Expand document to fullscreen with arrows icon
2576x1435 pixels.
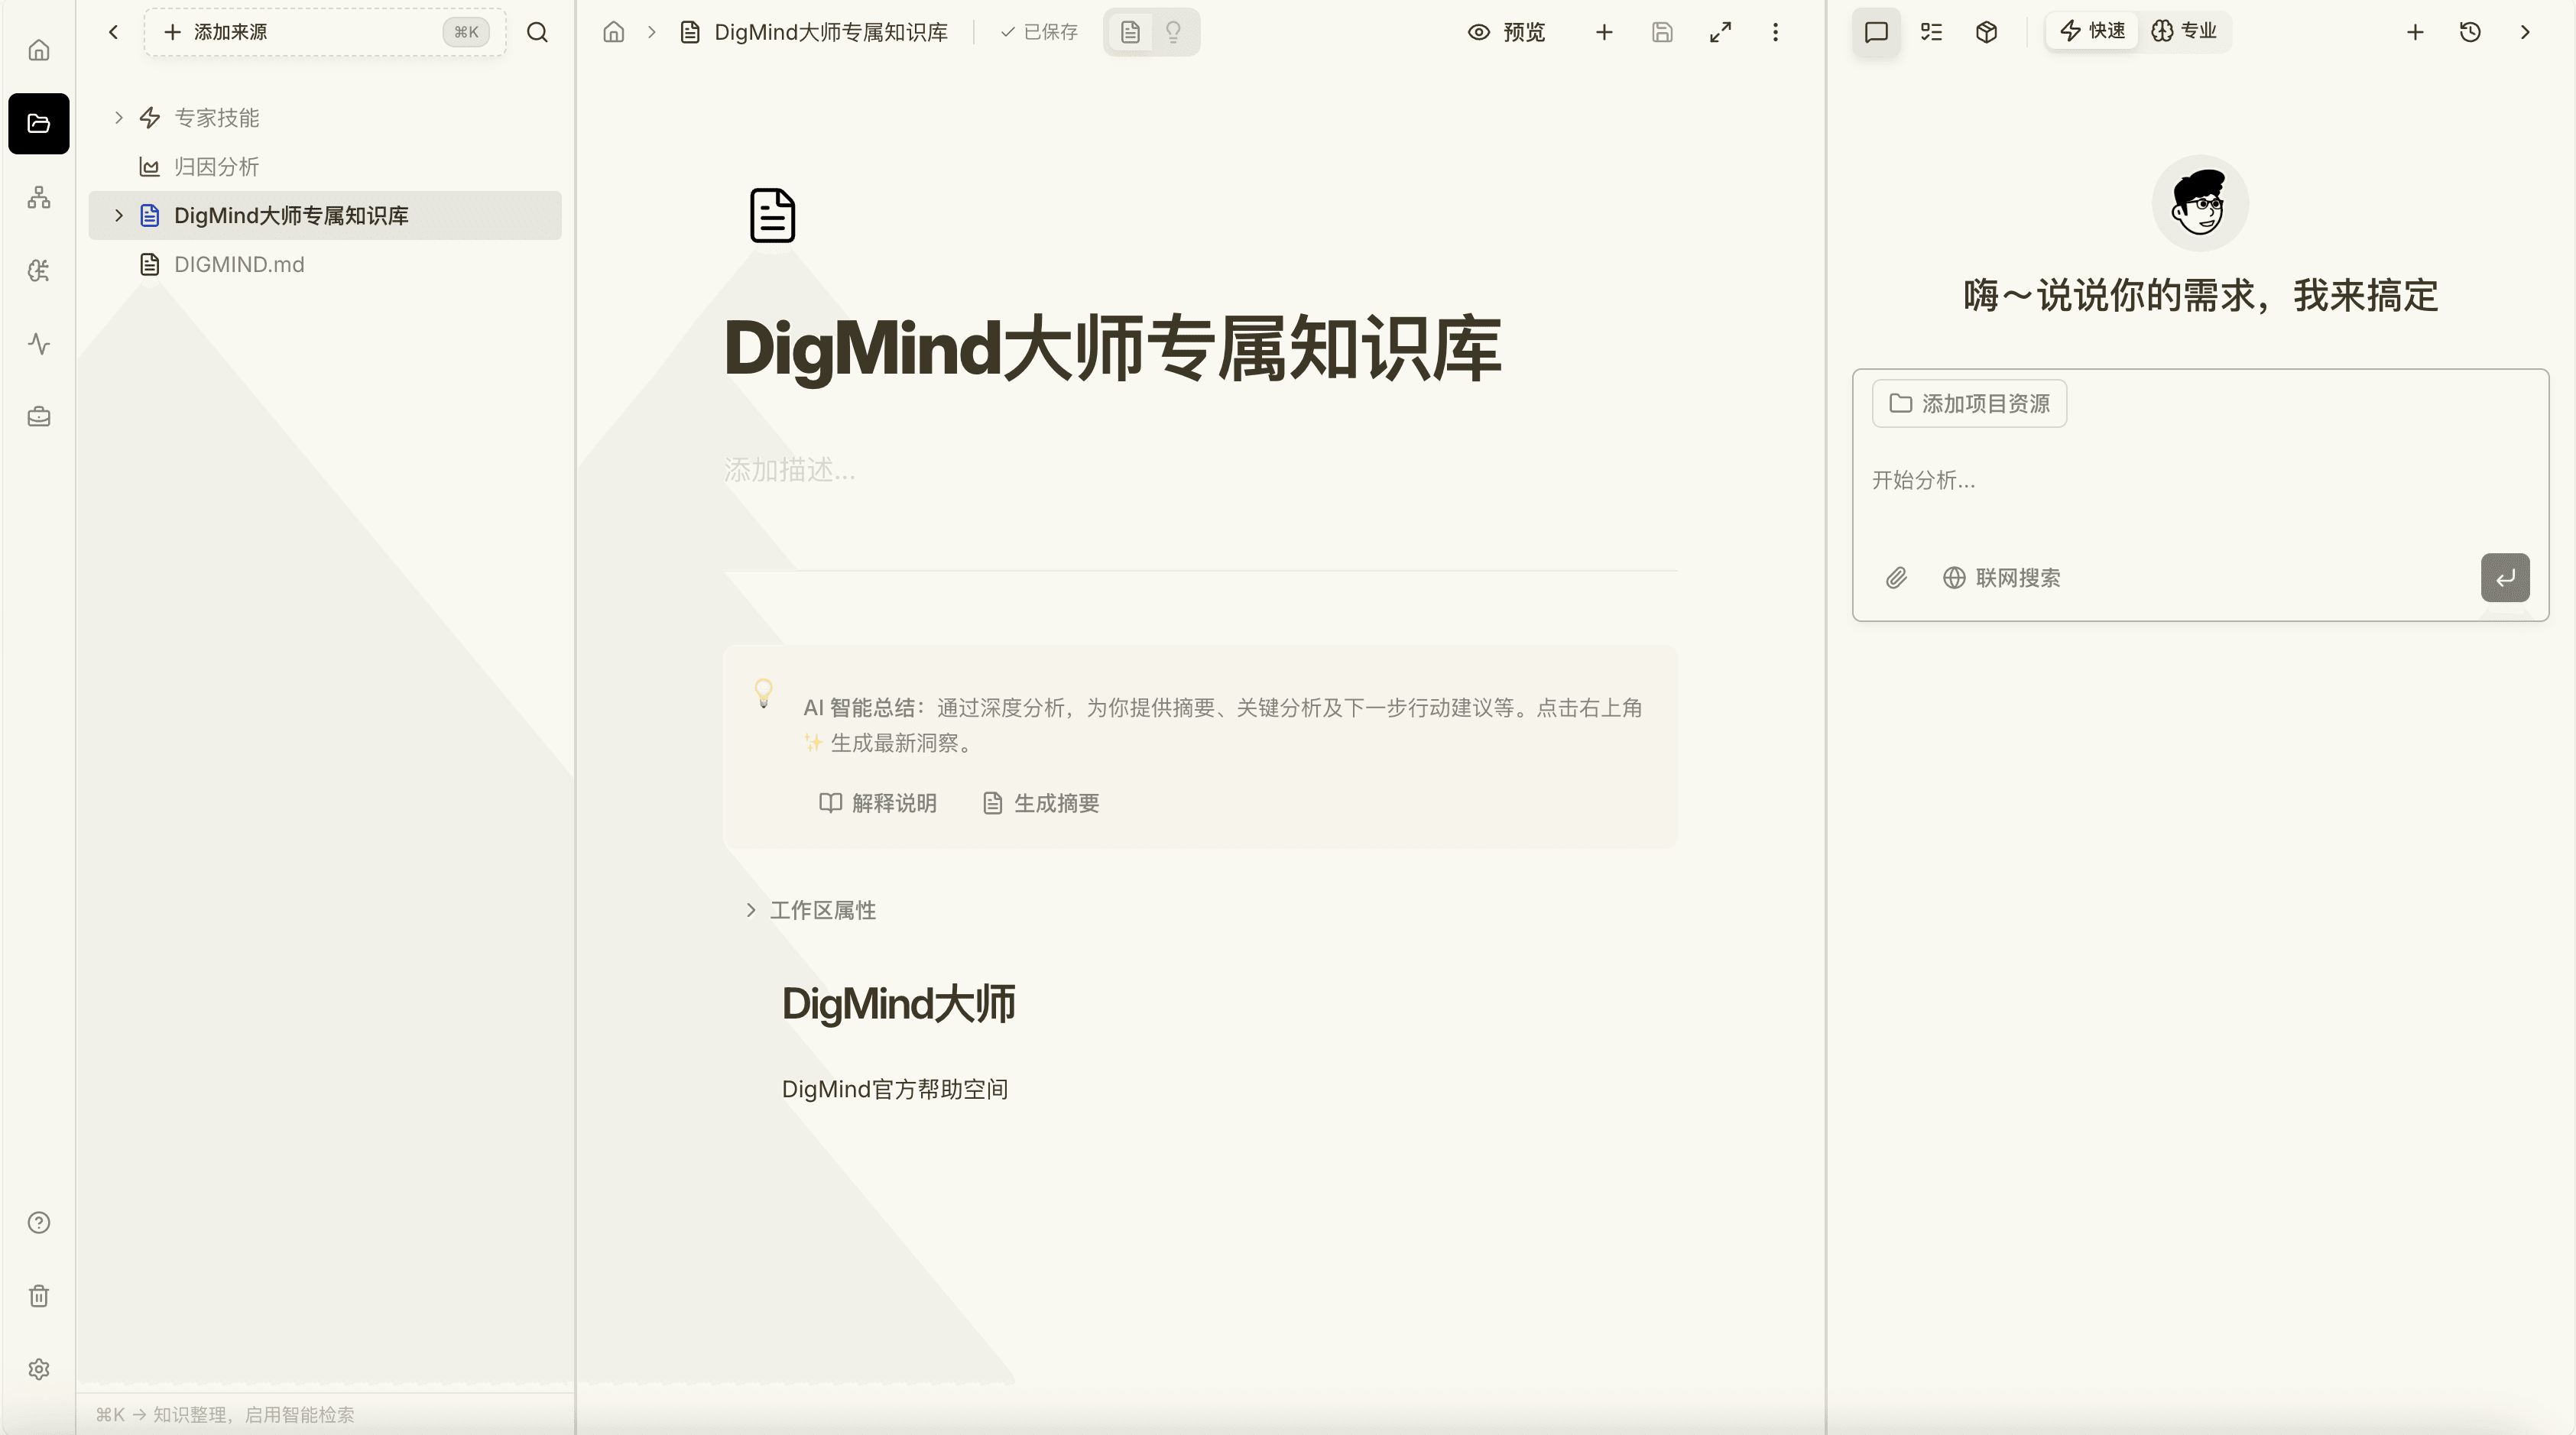(x=1720, y=32)
